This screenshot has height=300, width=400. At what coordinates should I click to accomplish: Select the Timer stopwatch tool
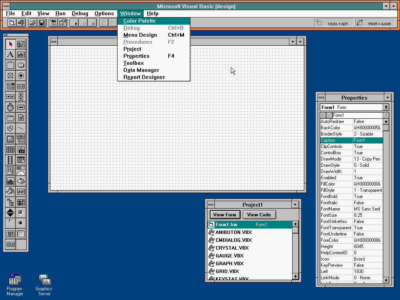pyautogui.click(x=11, y=107)
